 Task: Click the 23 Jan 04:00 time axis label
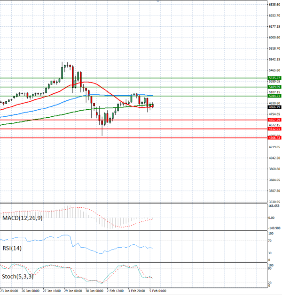pyautogui.click(x=9, y=290)
